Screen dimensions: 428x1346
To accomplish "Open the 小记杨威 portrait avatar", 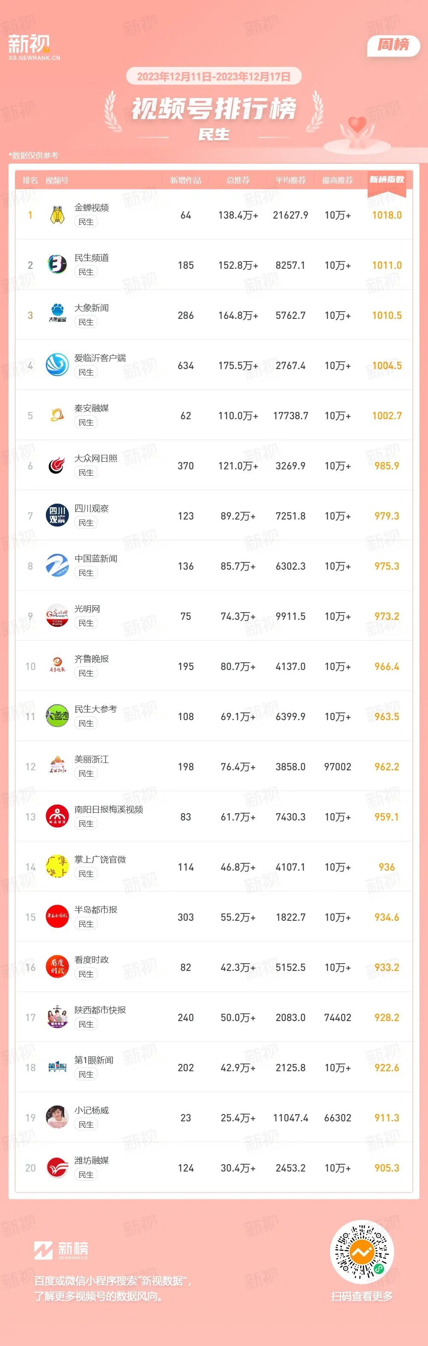I will coord(57,1118).
